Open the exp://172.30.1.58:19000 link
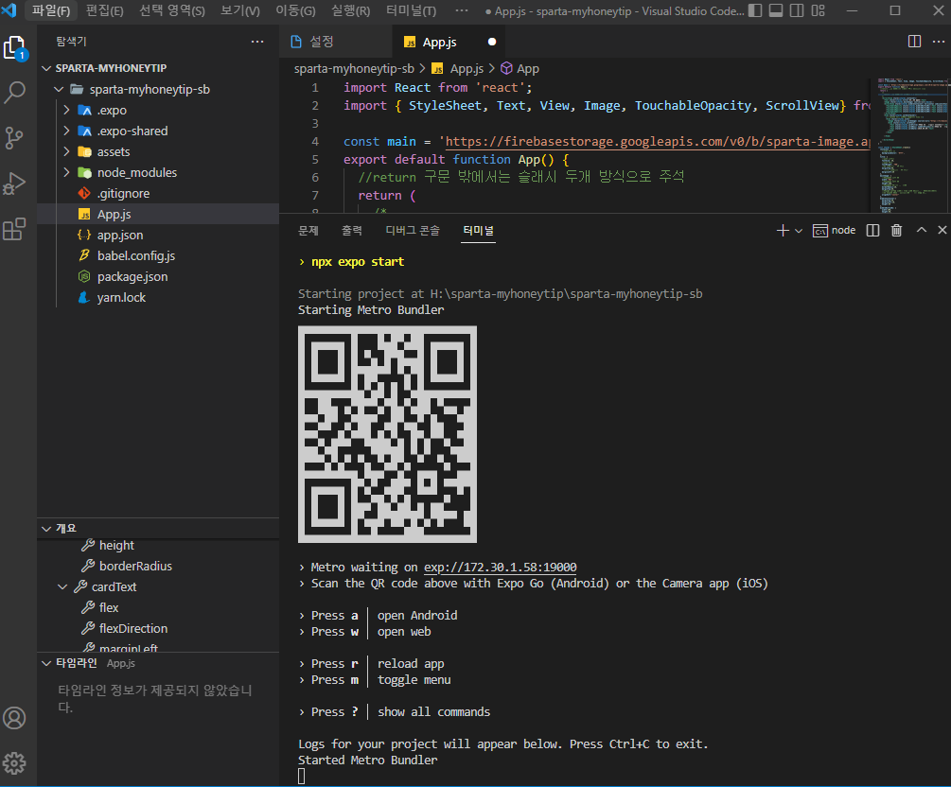 (500, 567)
